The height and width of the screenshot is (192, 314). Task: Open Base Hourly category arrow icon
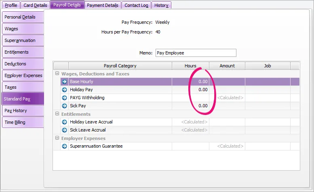click(64, 81)
